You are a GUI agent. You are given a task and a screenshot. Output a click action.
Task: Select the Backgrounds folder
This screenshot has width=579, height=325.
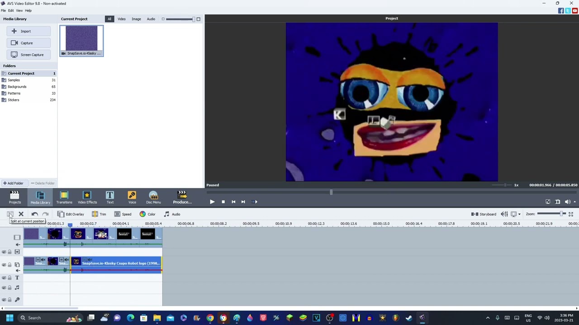point(28,87)
